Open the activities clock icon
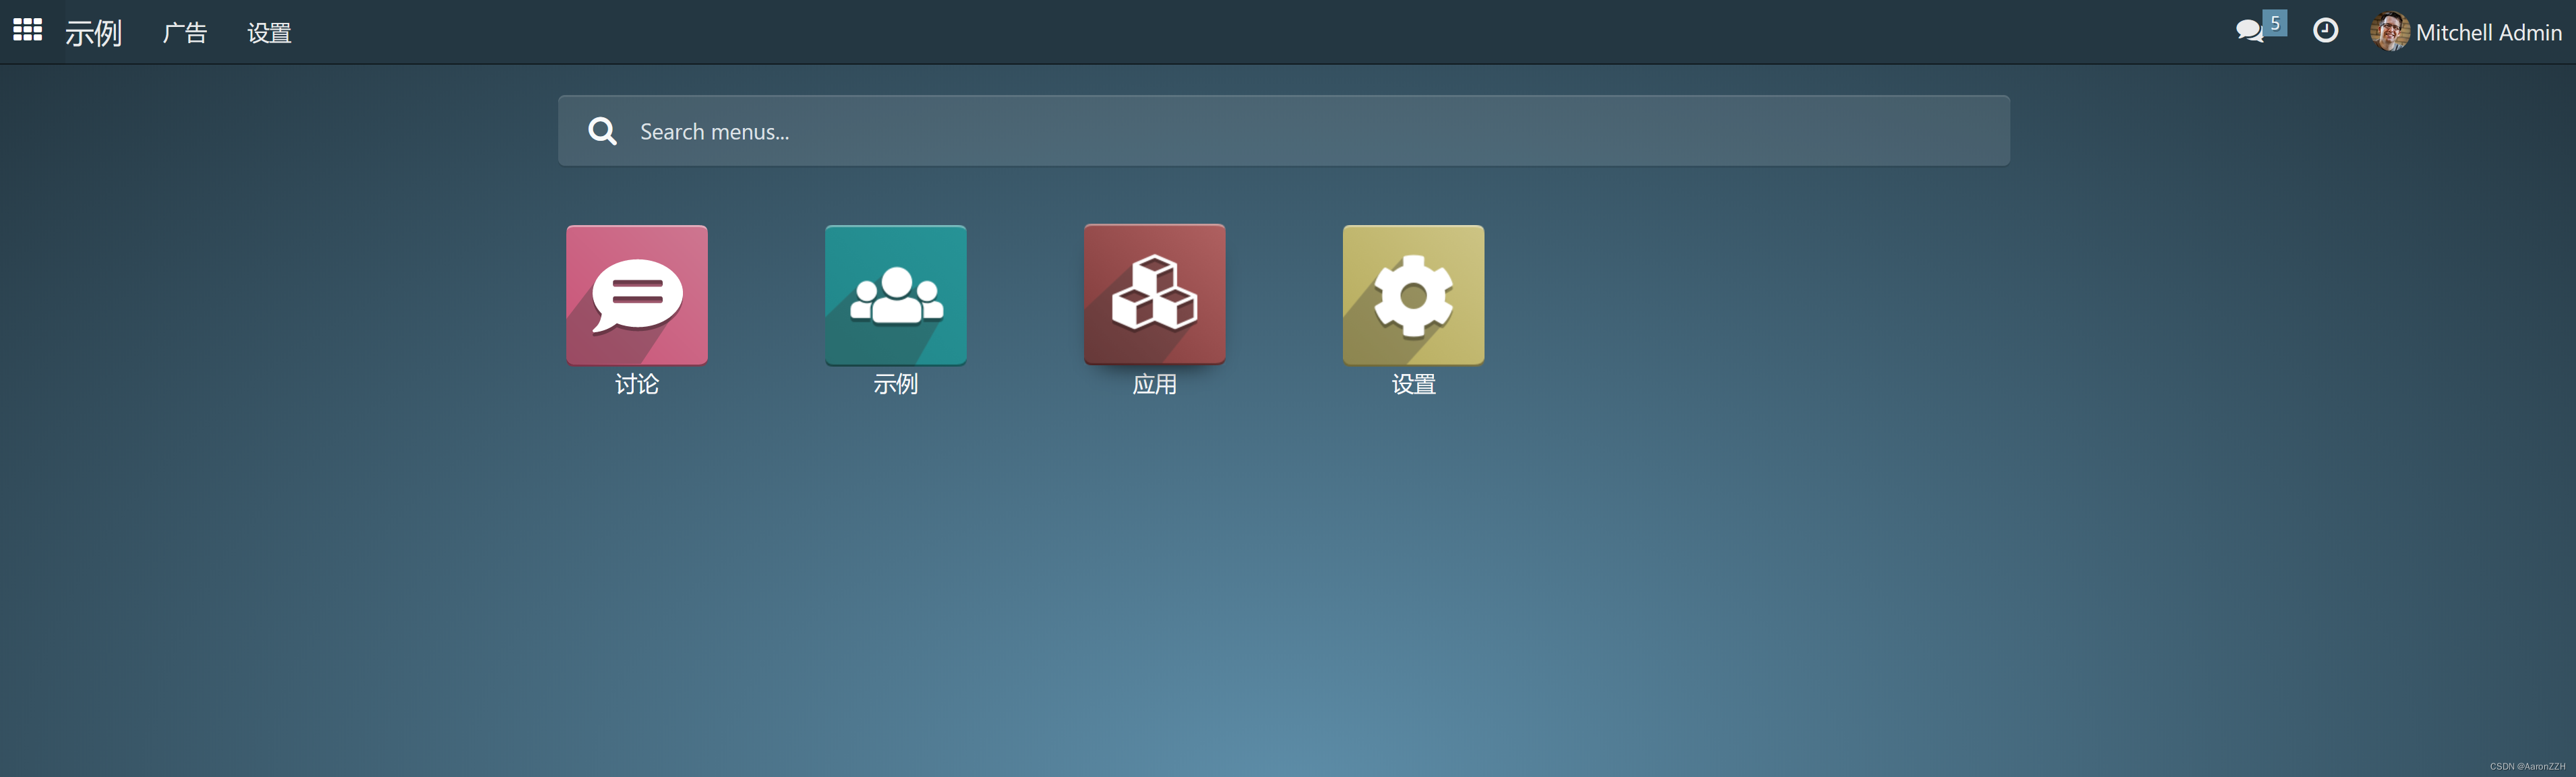Image resolution: width=2576 pixels, height=777 pixels. point(2326,31)
